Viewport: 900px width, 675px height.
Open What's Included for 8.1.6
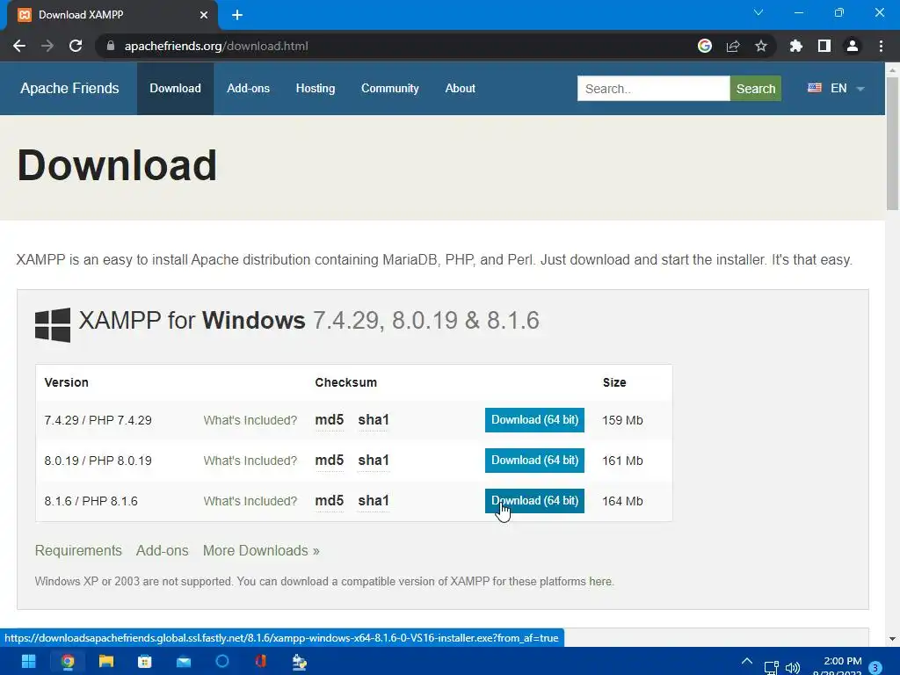[x=250, y=501]
